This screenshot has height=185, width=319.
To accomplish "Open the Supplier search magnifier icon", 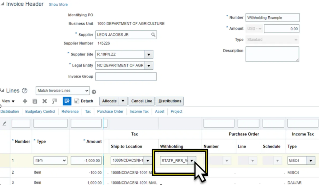I will pos(153,35).
